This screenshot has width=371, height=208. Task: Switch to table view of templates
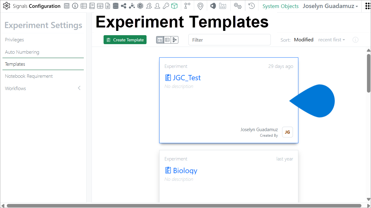(x=167, y=40)
